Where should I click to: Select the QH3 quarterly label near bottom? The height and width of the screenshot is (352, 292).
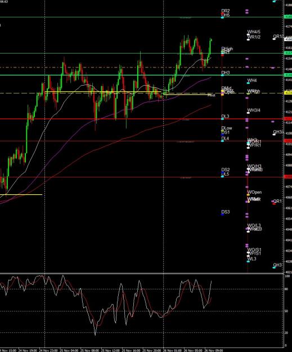tap(277, 265)
